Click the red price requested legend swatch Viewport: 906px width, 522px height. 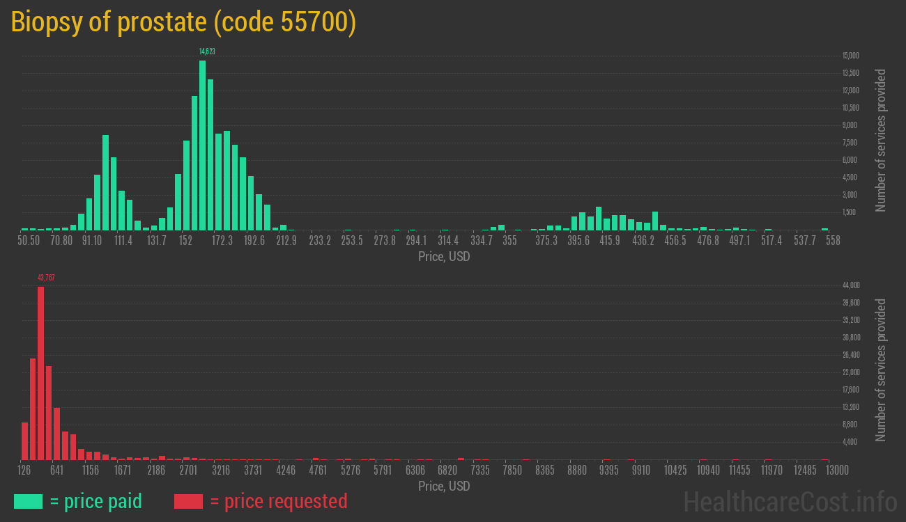(x=188, y=501)
